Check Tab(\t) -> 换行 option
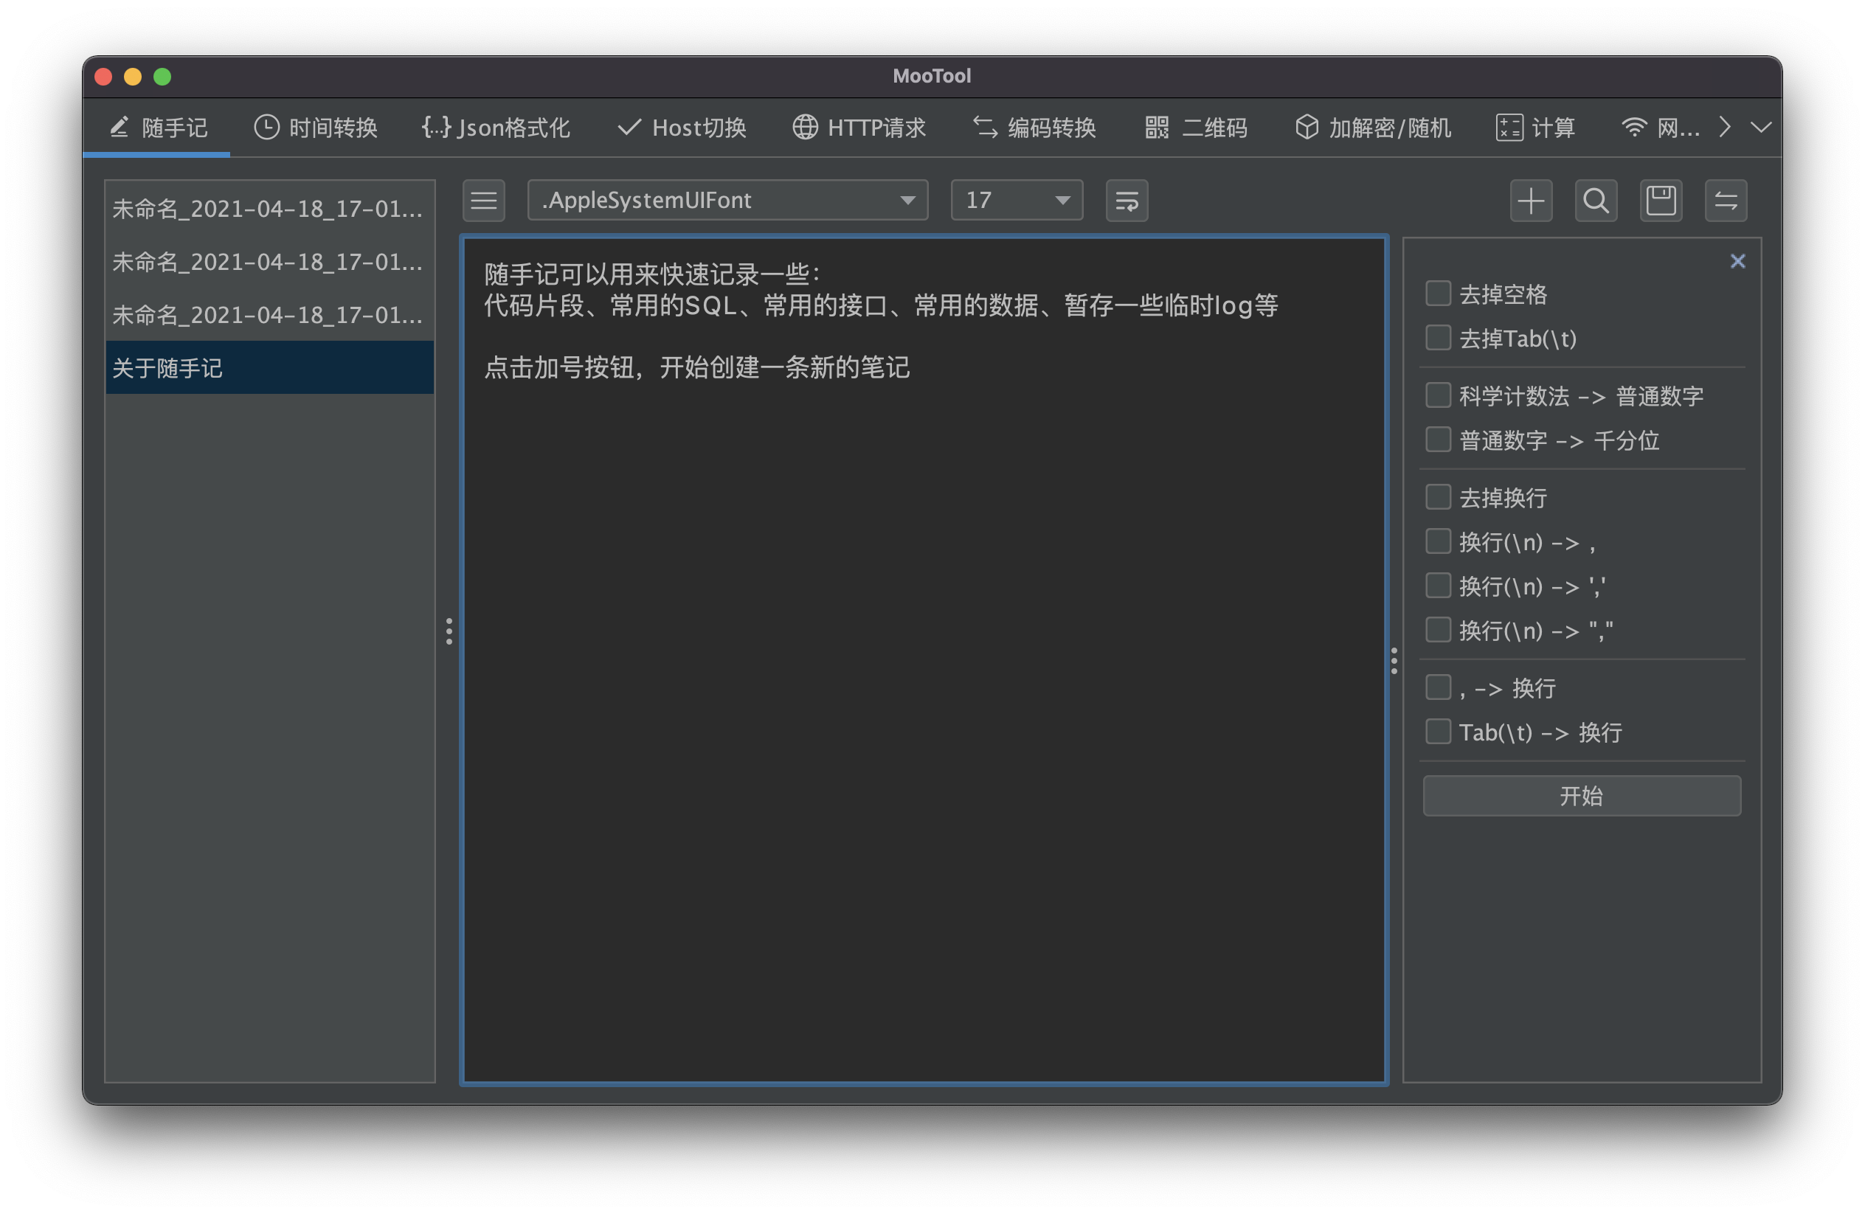Image resolution: width=1865 pixels, height=1214 pixels. [1438, 732]
